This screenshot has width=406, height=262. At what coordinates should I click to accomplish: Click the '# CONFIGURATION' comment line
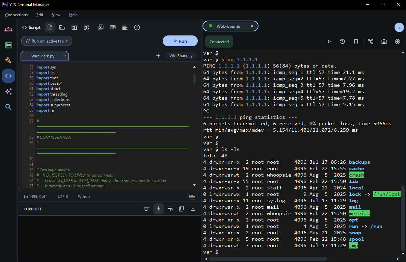(x=54, y=137)
